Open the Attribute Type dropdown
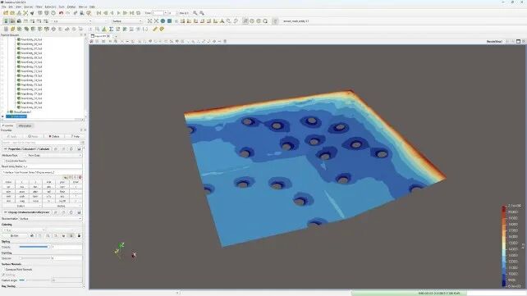The image size is (527, 296). click(54, 156)
